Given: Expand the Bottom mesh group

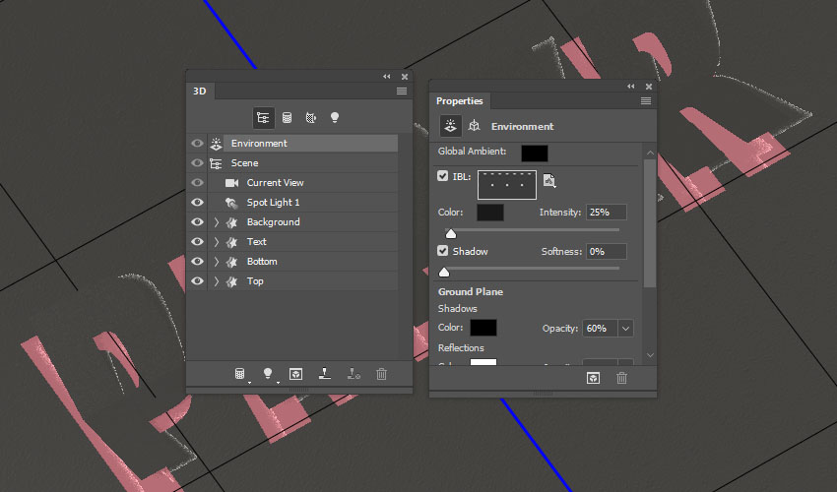Looking at the screenshot, I should pyautogui.click(x=217, y=262).
